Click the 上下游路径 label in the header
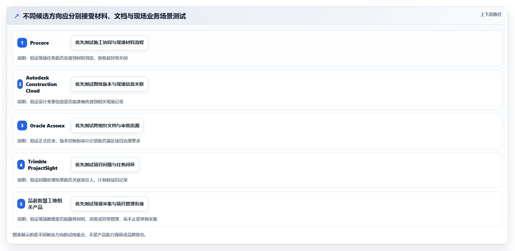Viewport: 515px width, 251px height. tap(491, 14)
